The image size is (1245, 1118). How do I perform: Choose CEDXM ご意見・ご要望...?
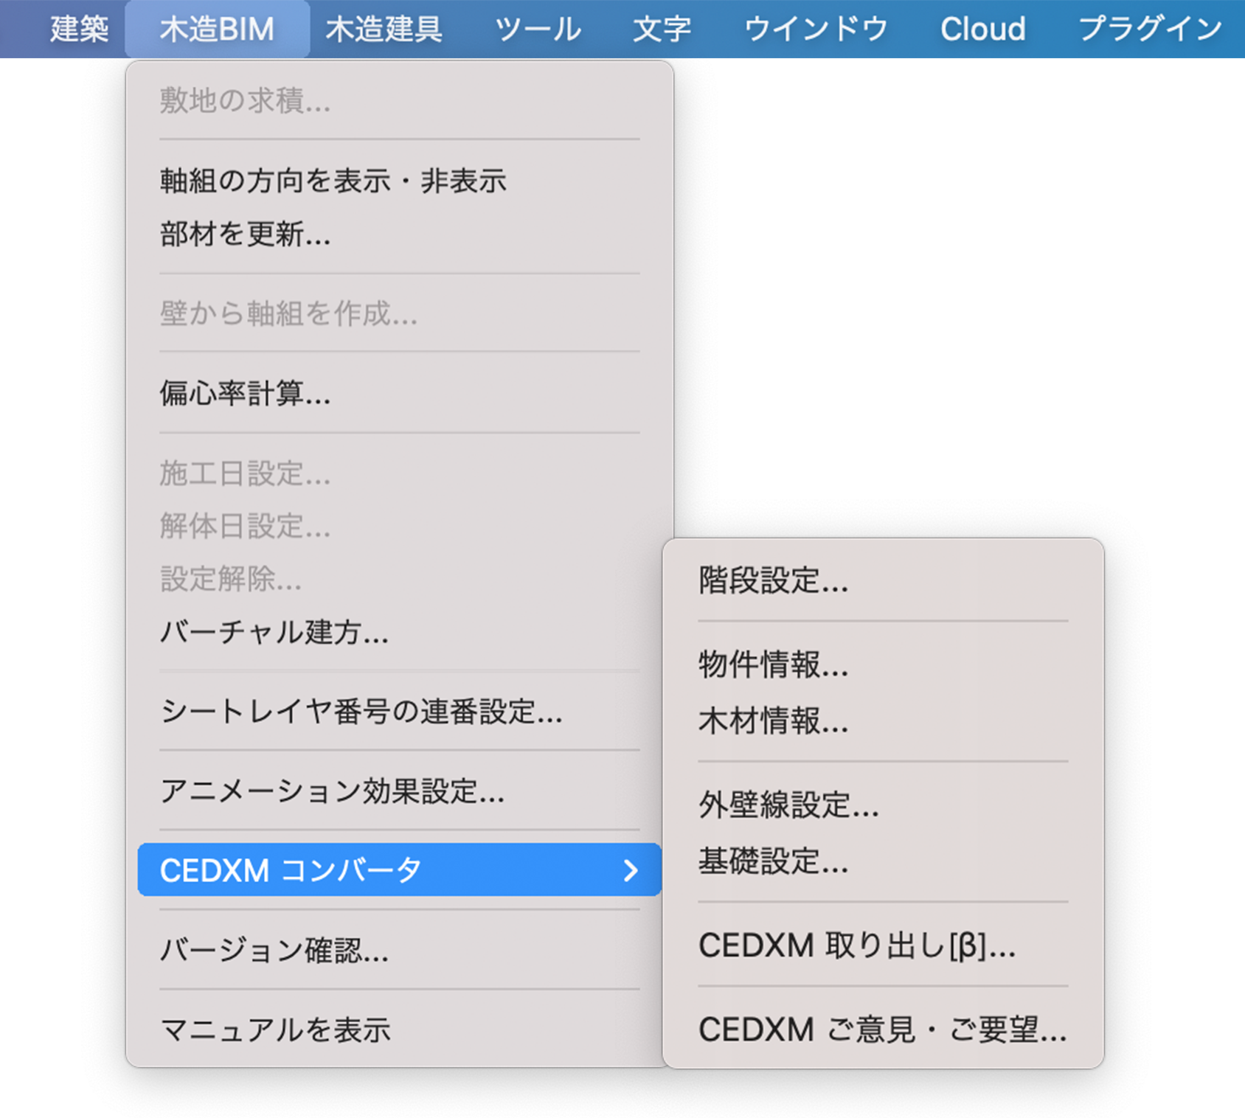coord(883,1030)
